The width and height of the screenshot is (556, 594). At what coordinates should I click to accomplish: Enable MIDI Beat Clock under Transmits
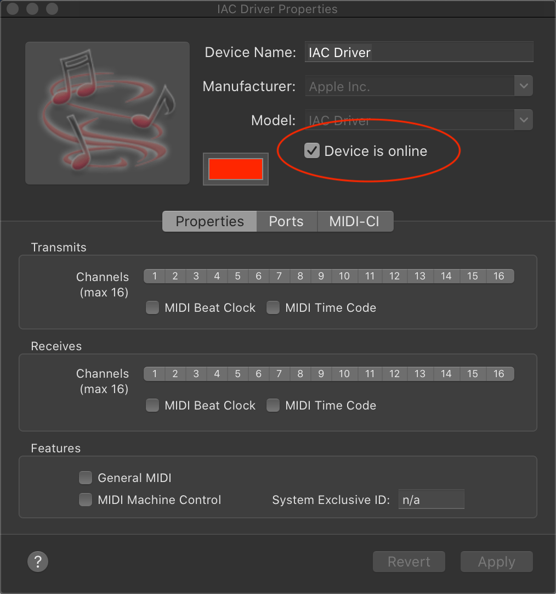coord(152,307)
